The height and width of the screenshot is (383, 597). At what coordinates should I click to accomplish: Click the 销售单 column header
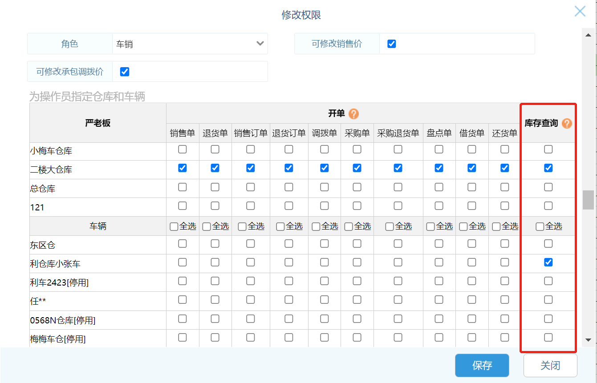(x=183, y=133)
